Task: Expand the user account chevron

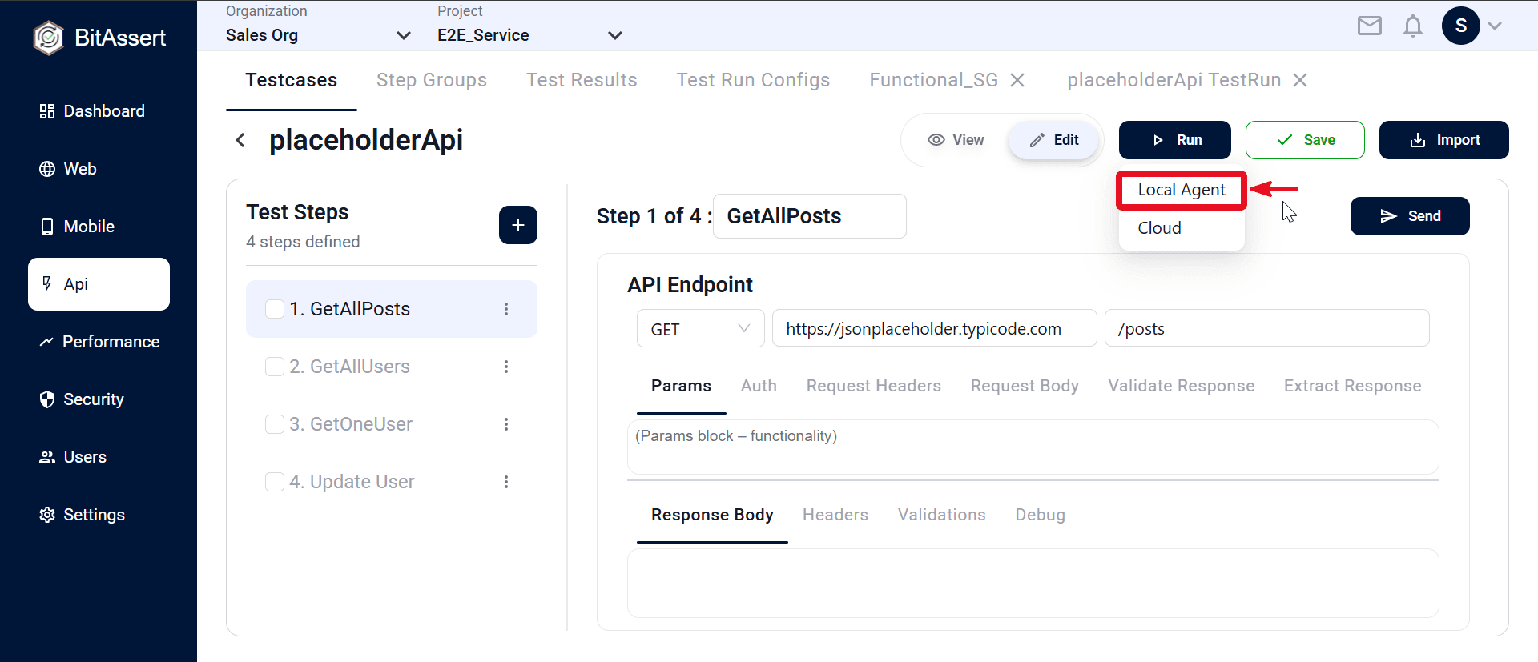Action: [x=1495, y=26]
